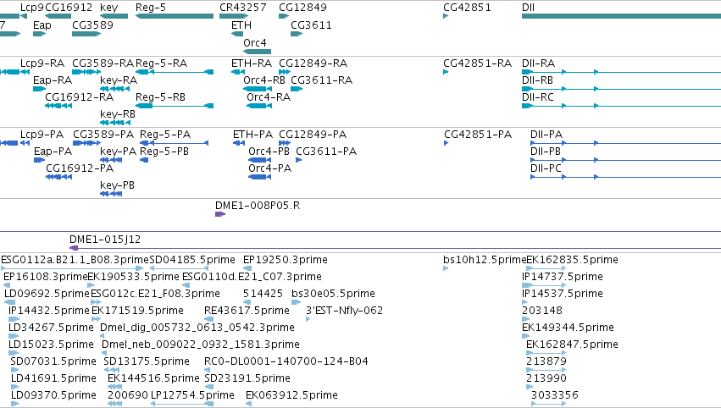Click the Lcp9 gene label
The width and height of the screenshot is (721, 408).
coord(32,8)
